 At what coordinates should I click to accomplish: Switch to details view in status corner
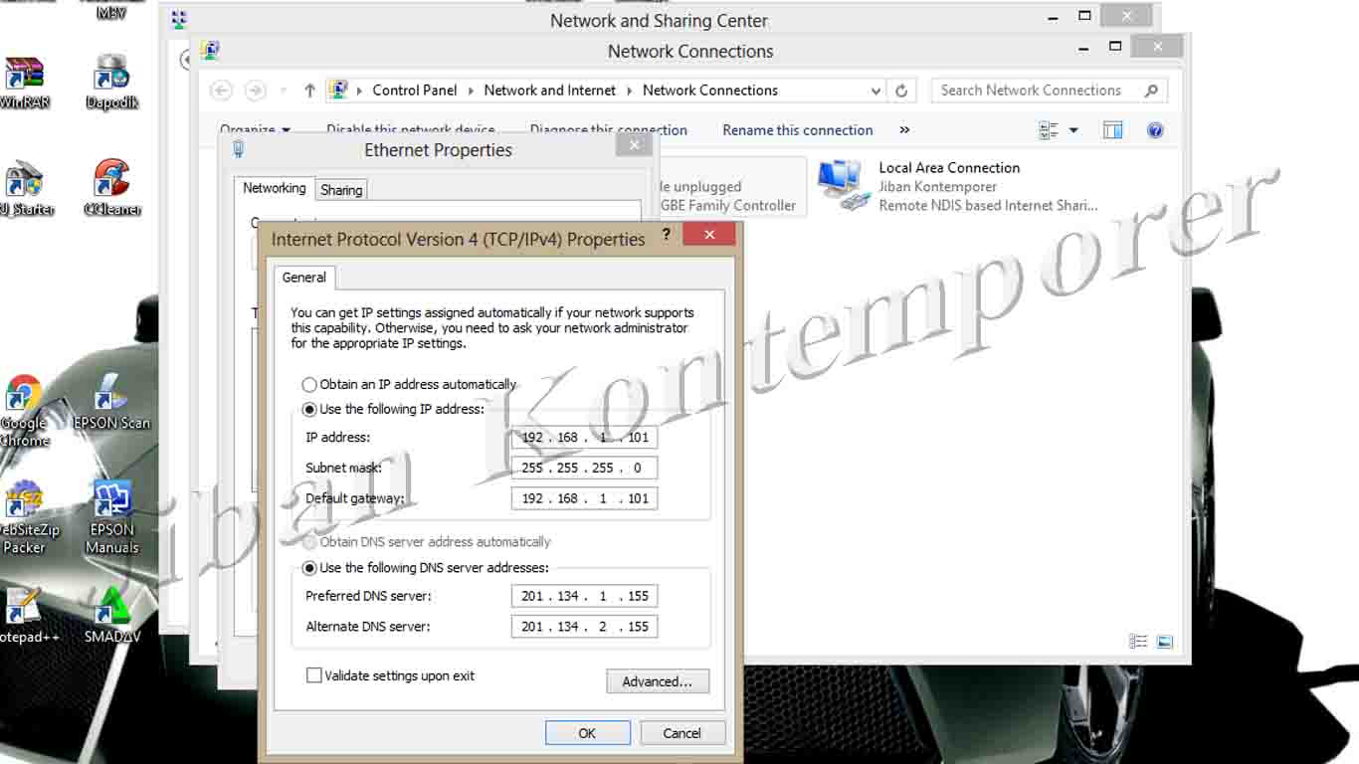[x=1138, y=642]
